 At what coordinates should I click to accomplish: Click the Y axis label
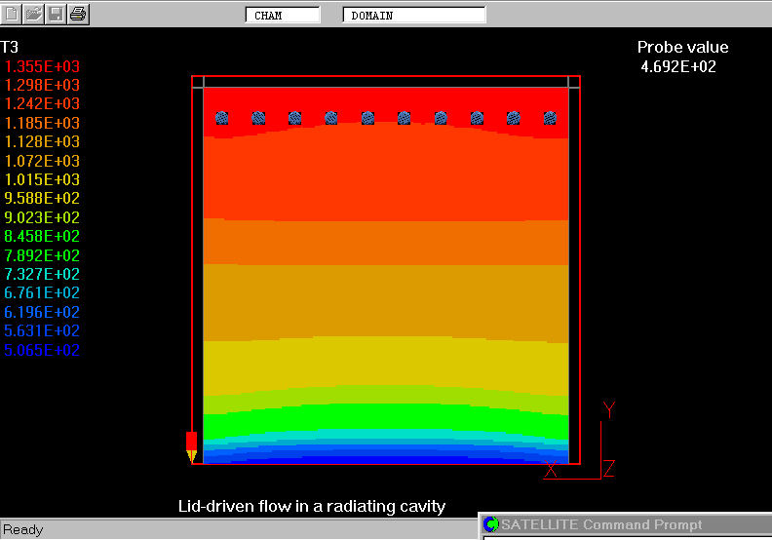pos(609,410)
